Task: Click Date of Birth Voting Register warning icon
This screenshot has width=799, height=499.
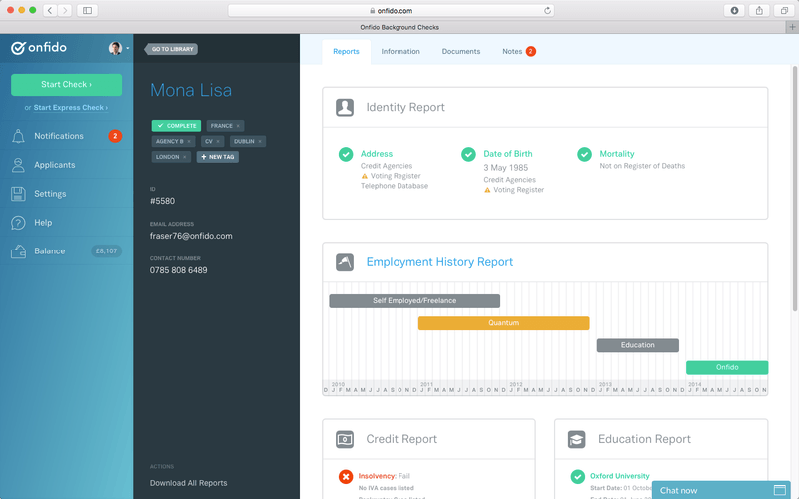Action: [487, 190]
